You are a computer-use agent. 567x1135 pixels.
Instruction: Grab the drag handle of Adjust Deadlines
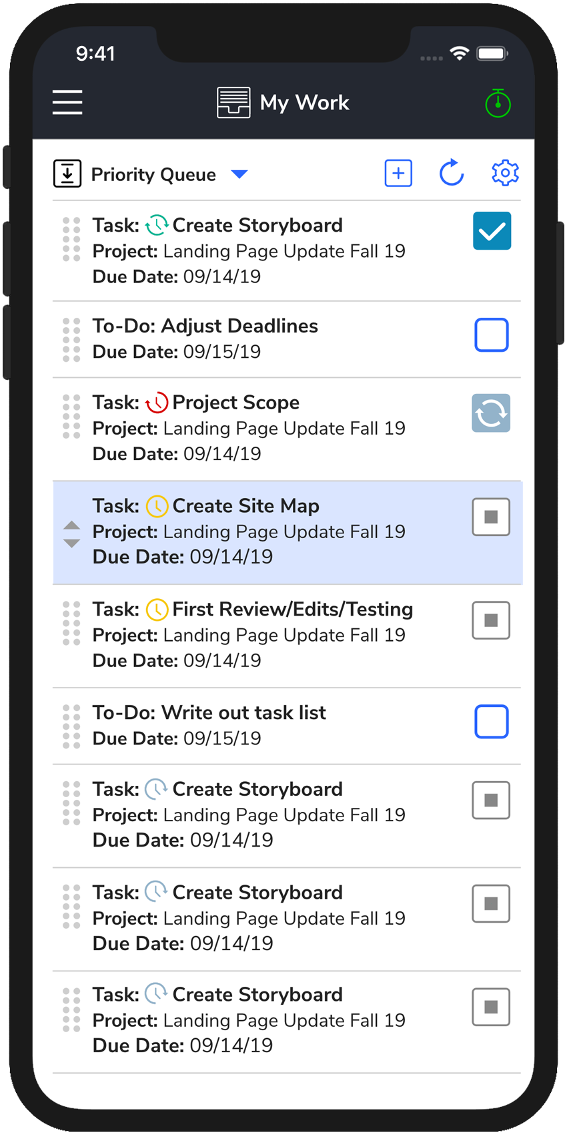click(x=71, y=340)
